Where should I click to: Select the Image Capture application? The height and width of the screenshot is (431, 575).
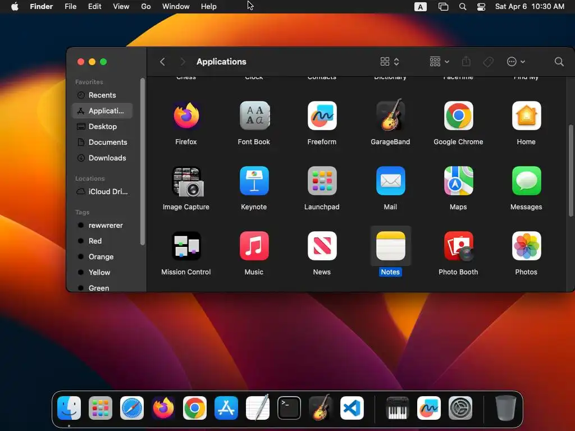[x=188, y=181]
